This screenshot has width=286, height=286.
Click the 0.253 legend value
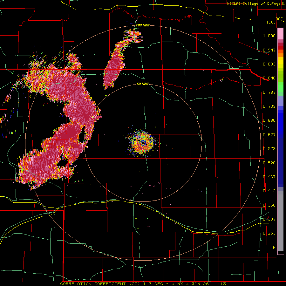tap(269, 233)
